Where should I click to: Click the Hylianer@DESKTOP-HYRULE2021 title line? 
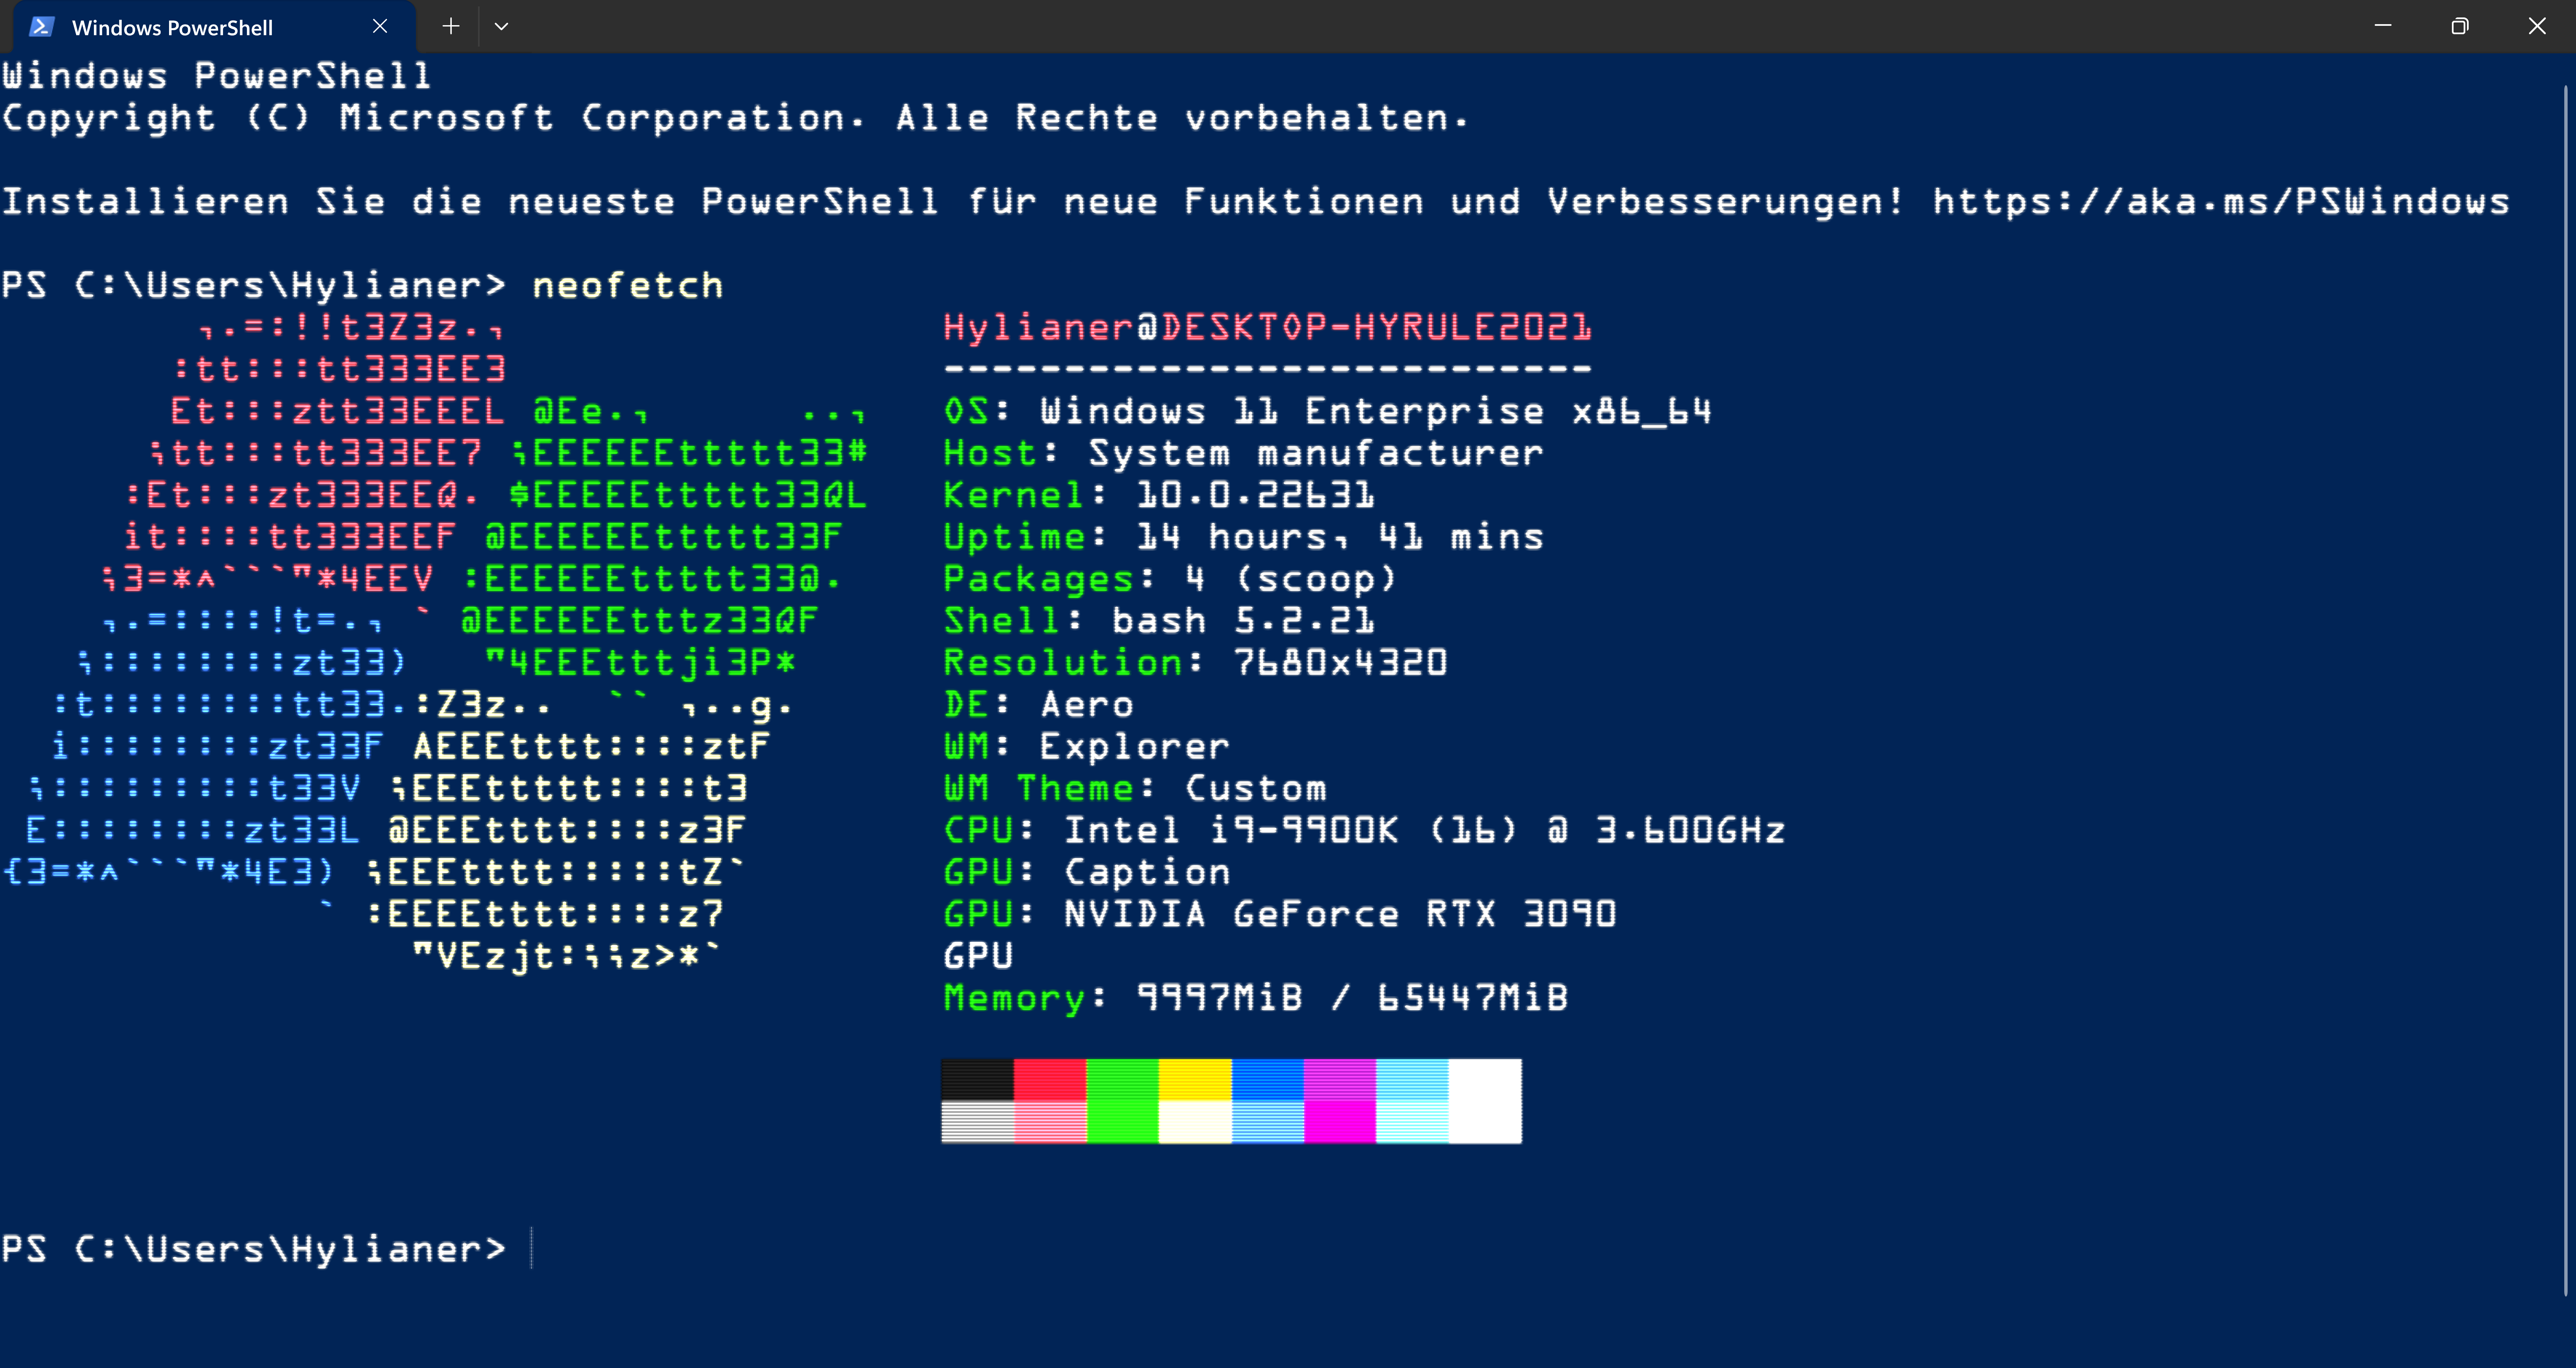point(1267,328)
